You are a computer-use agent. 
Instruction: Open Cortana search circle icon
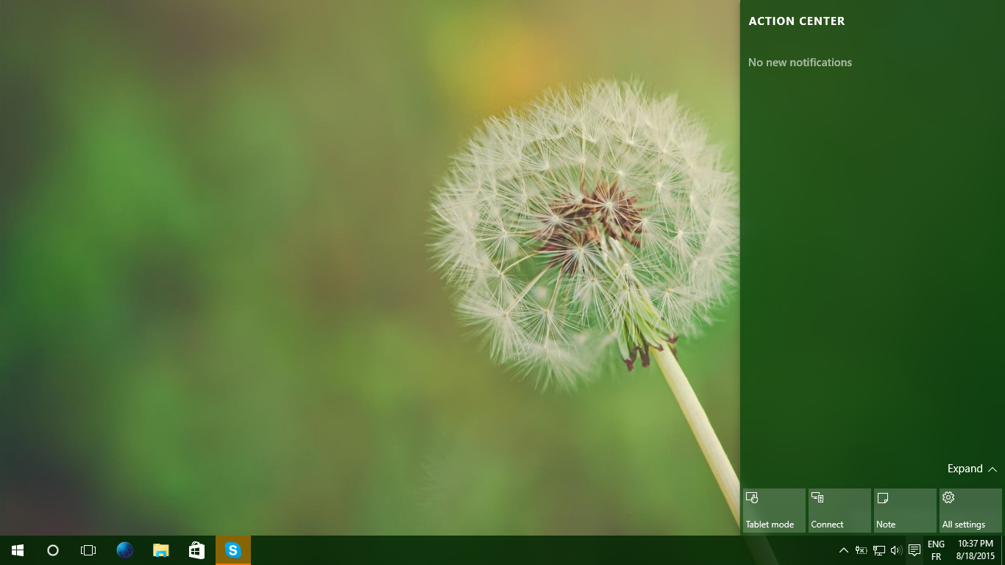click(53, 550)
